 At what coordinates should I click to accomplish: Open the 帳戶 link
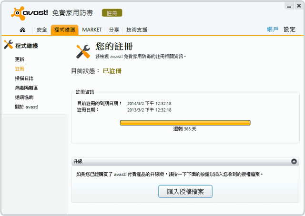(272, 29)
